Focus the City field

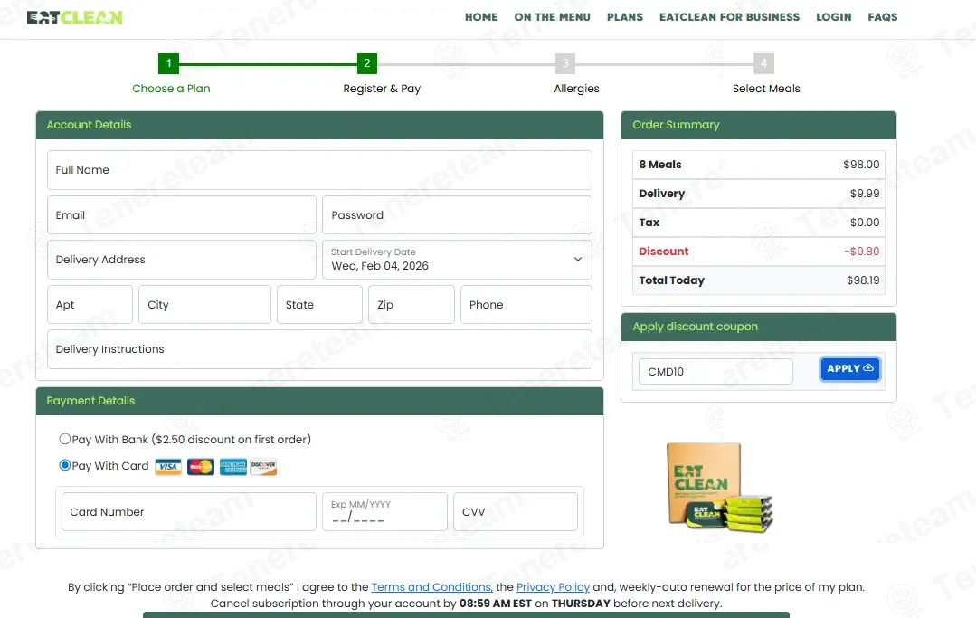click(204, 304)
